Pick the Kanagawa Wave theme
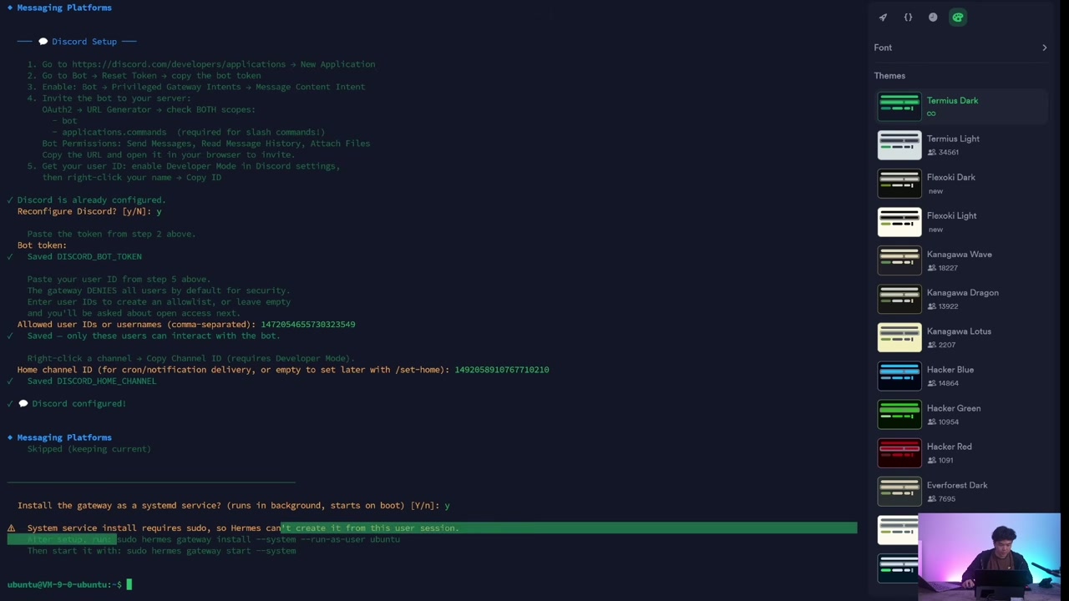Screen dimensions: 1069x601 pyautogui.click(x=960, y=260)
